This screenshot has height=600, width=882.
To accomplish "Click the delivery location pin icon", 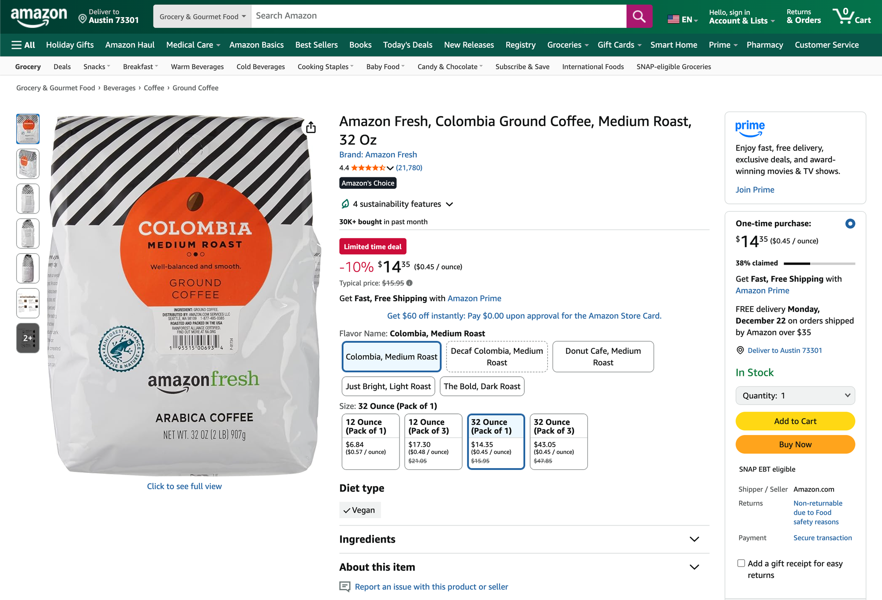I will click(82, 19).
